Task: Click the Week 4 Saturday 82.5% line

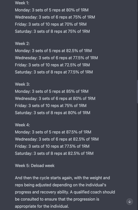Action: tap(54, 153)
